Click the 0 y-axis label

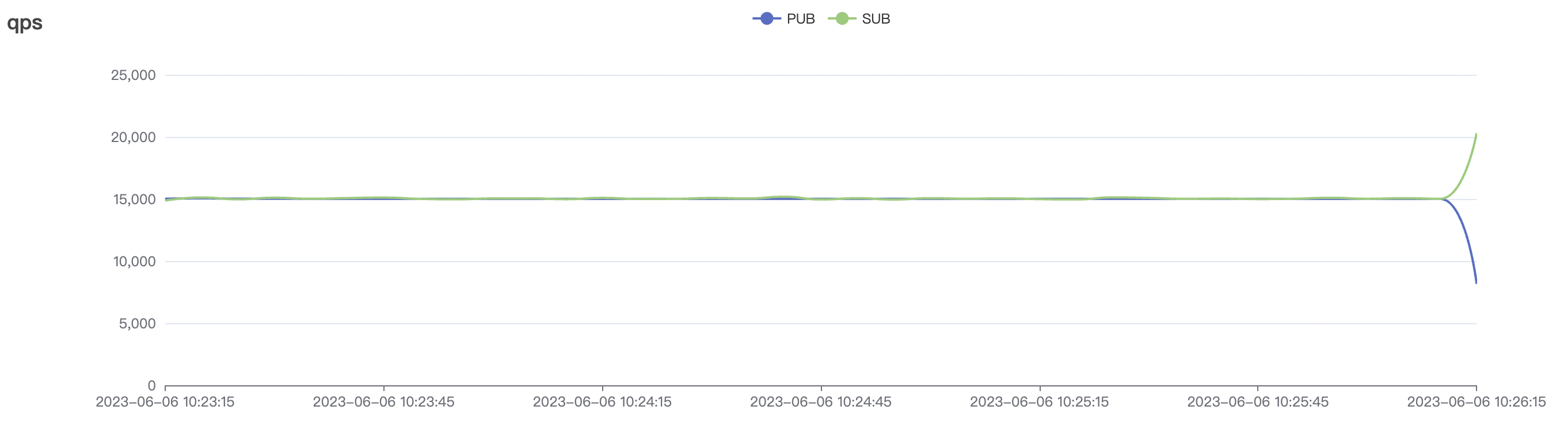click(x=151, y=385)
